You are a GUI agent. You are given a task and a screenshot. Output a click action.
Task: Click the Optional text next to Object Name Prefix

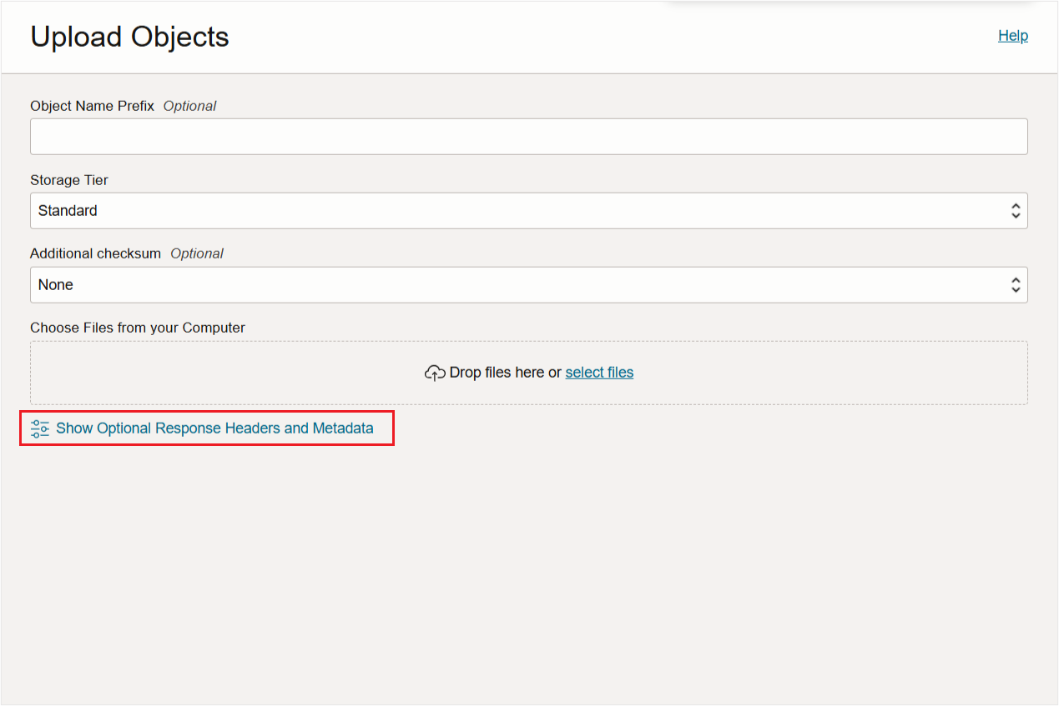189,106
